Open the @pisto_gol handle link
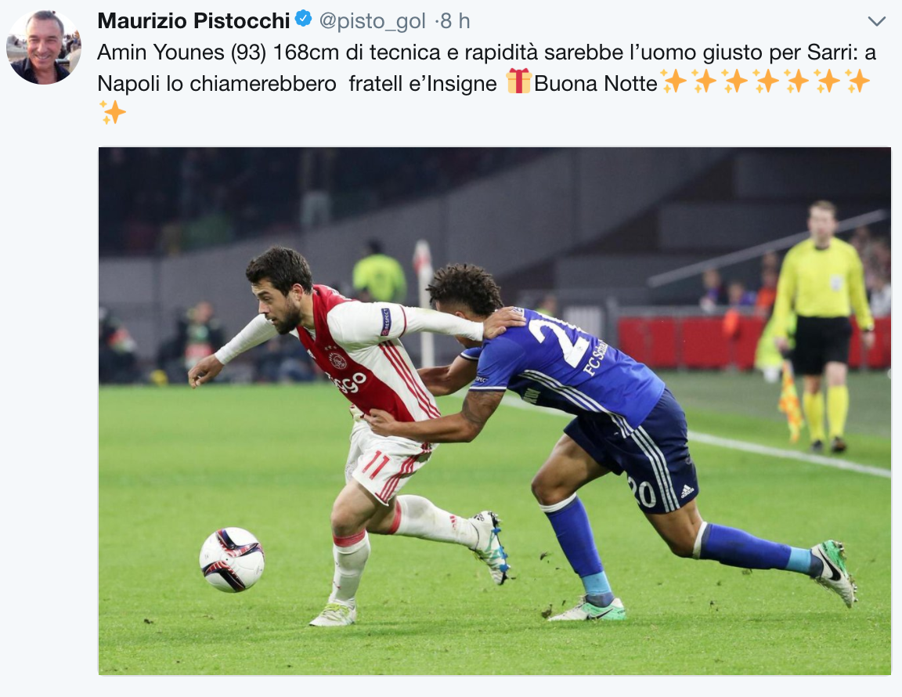This screenshot has width=902, height=697. (372, 21)
